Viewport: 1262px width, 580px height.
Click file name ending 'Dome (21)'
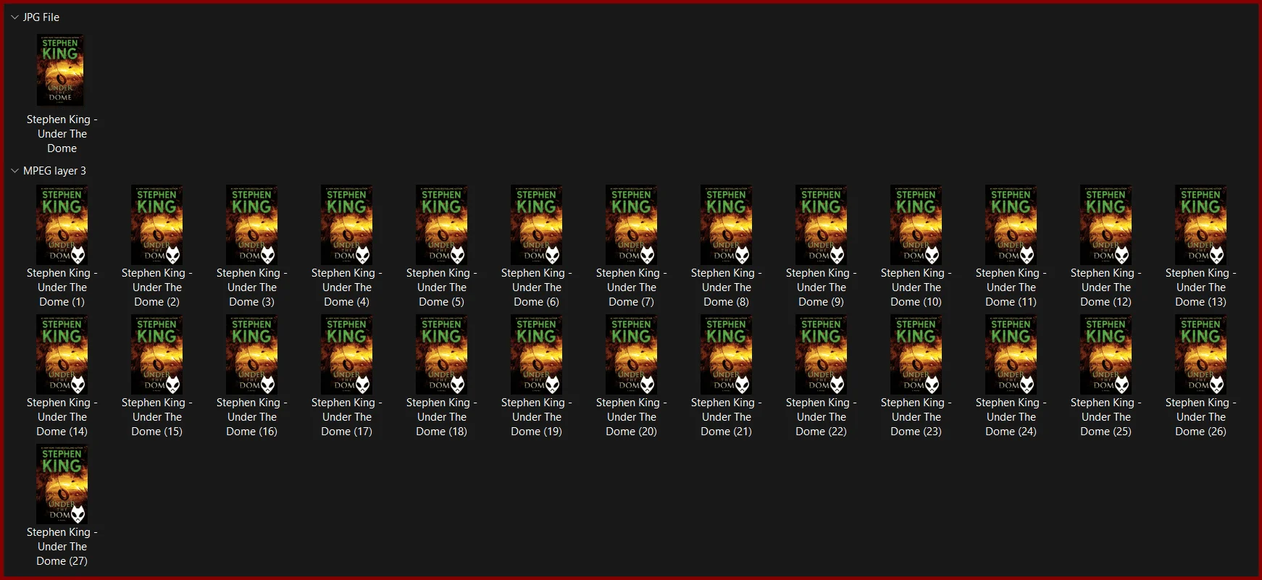[x=727, y=417]
